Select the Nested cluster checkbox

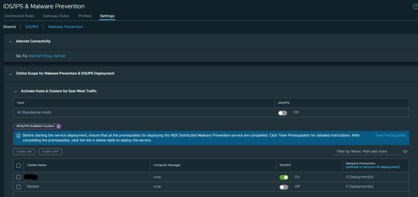click(x=18, y=187)
